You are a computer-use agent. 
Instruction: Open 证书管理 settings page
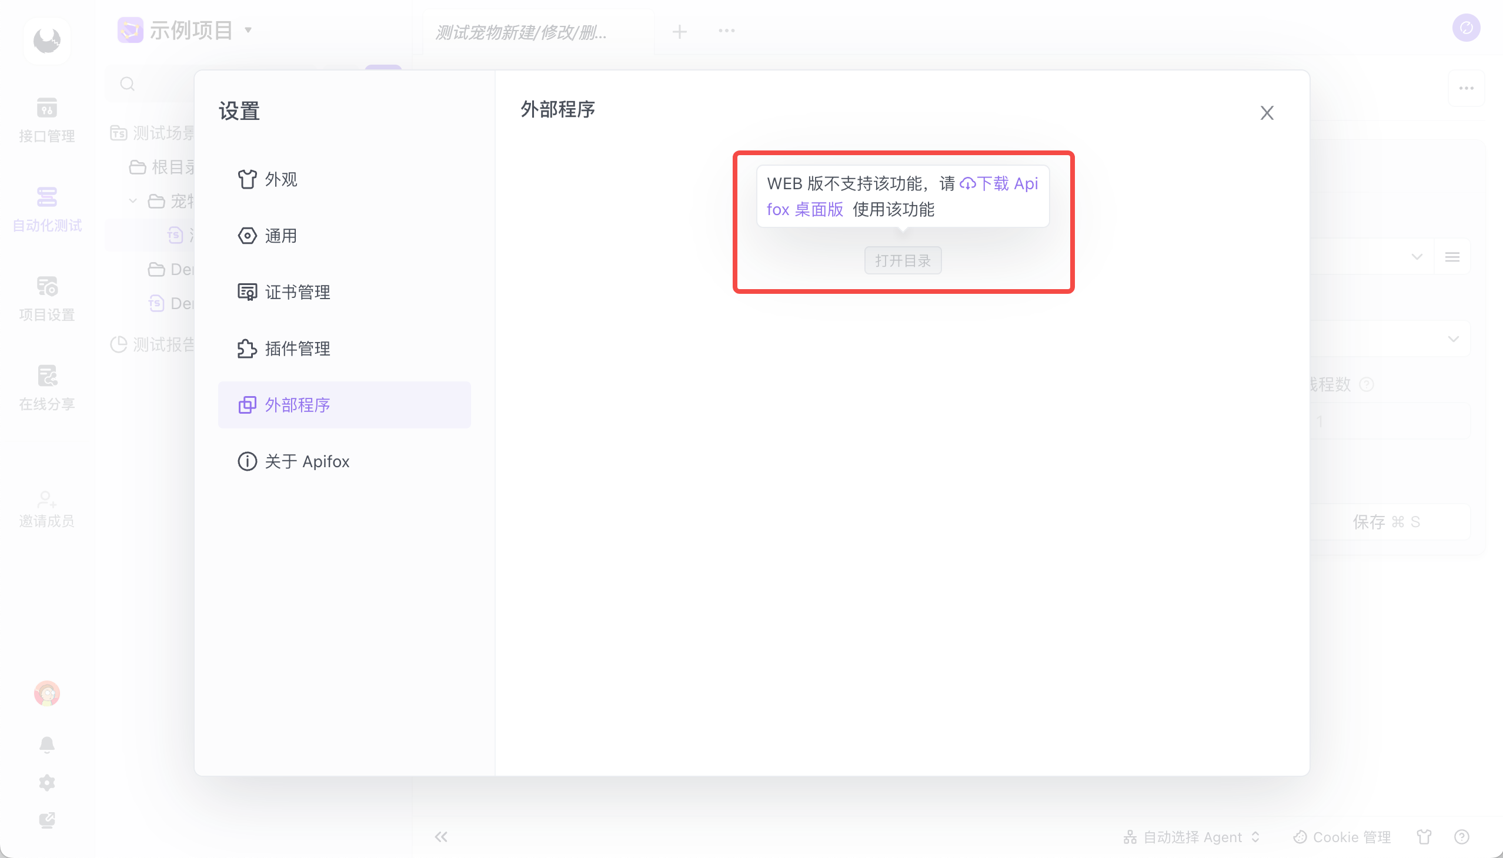tap(297, 292)
